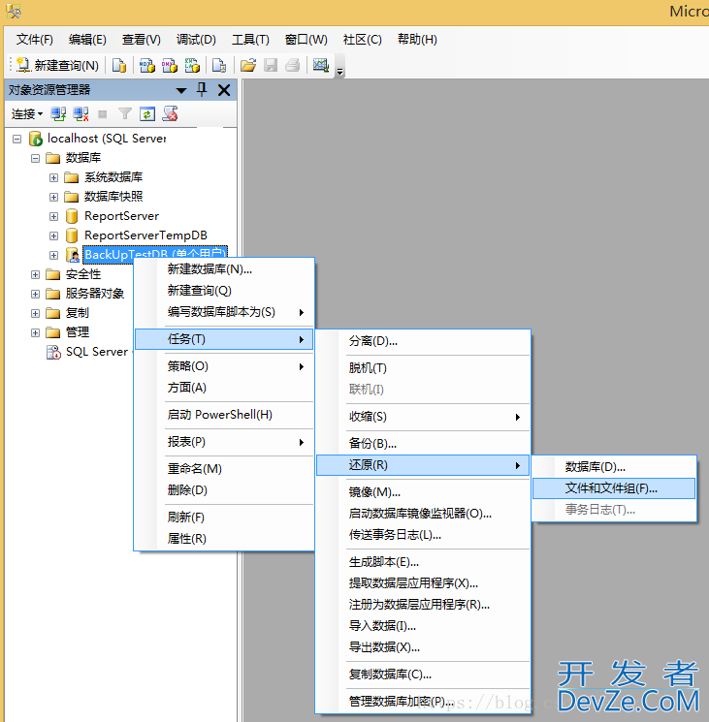This screenshot has width=709, height=722.
Task: Click the Analysis Services XMLA query icon
Action: tap(192, 65)
